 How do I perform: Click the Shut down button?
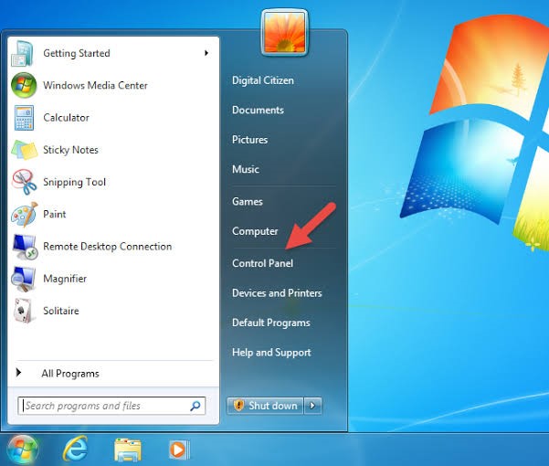265,406
